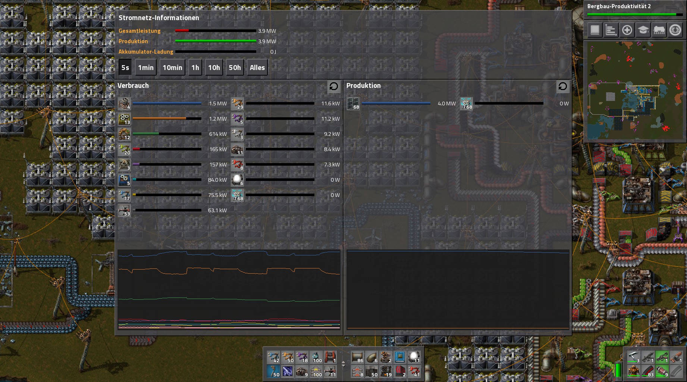Select the power pole quickbar slot with 50
The image size is (687, 382).
coord(273,371)
